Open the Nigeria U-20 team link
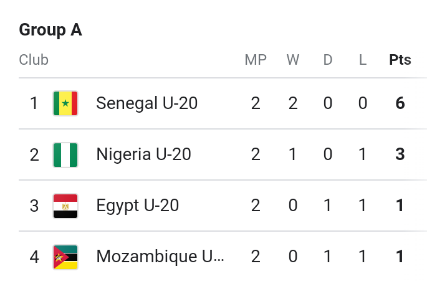This screenshot has height=289, width=427. pos(143,154)
